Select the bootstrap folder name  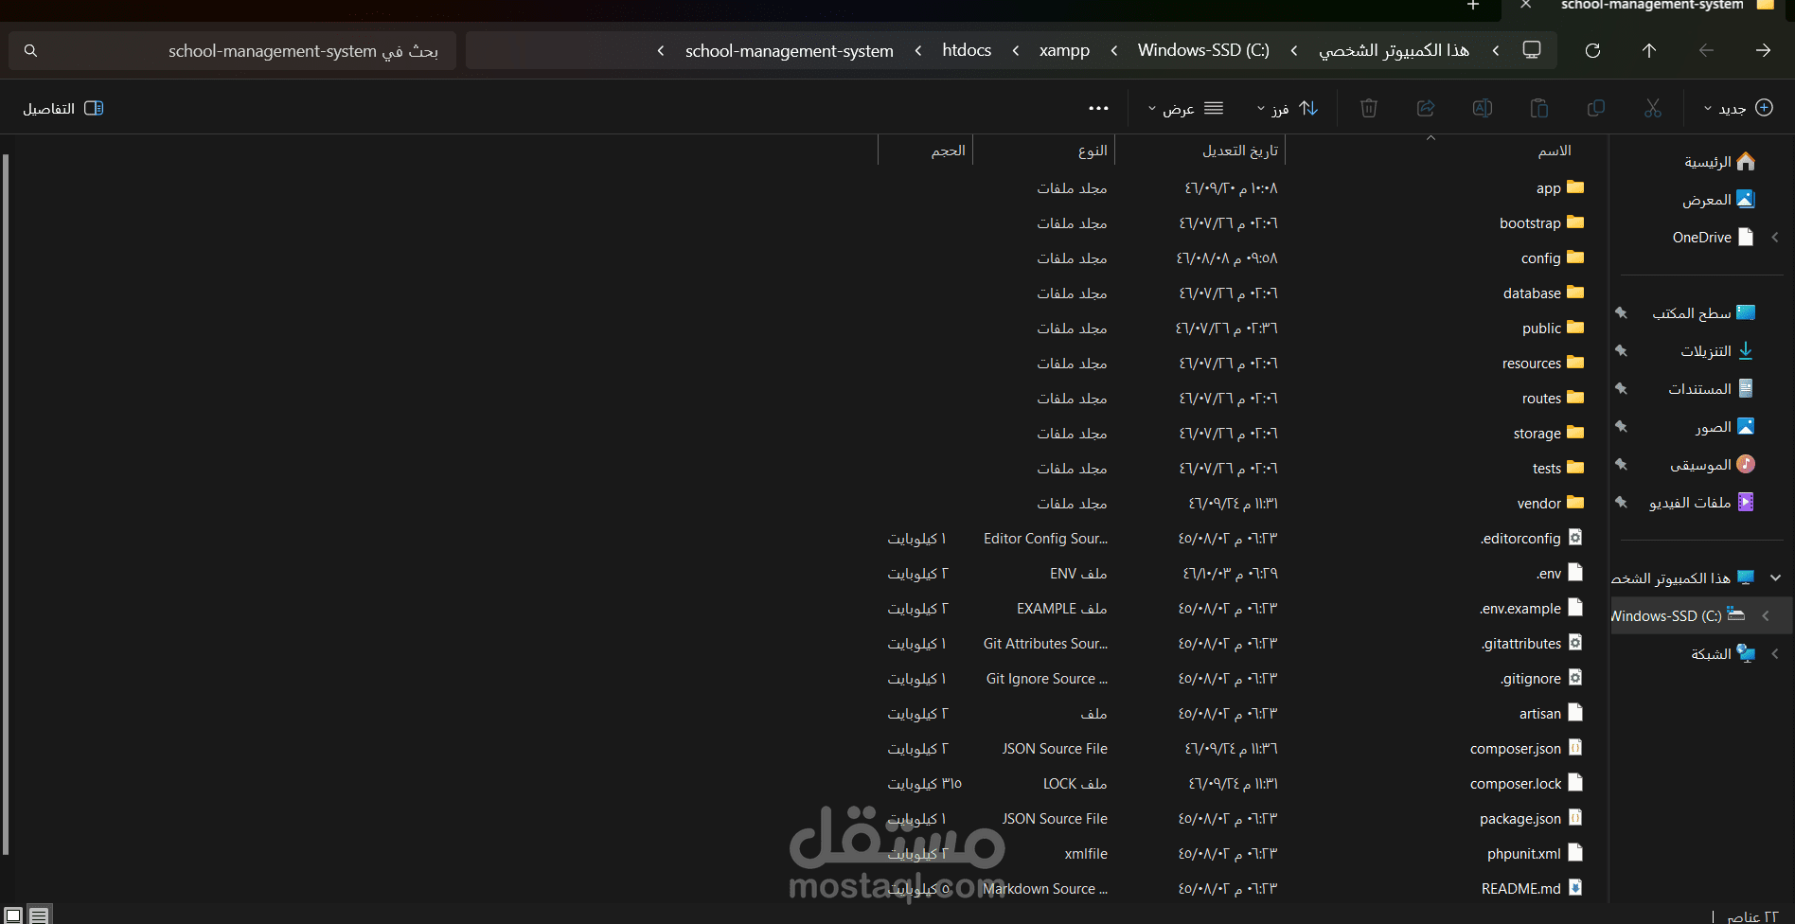click(1530, 223)
